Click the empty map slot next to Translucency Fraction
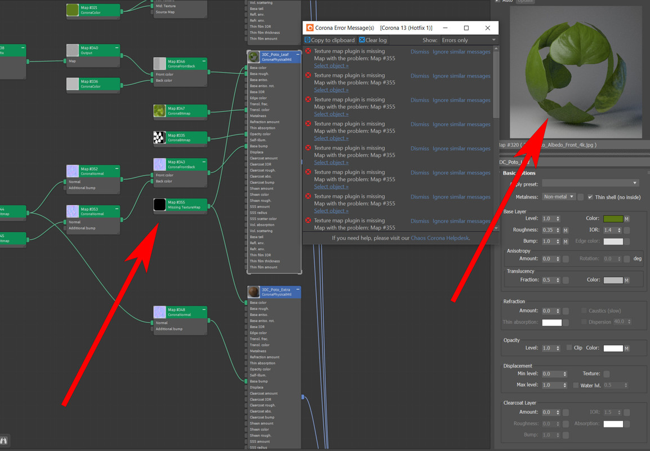Image resolution: width=650 pixels, height=451 pixels. pos(566,280)
